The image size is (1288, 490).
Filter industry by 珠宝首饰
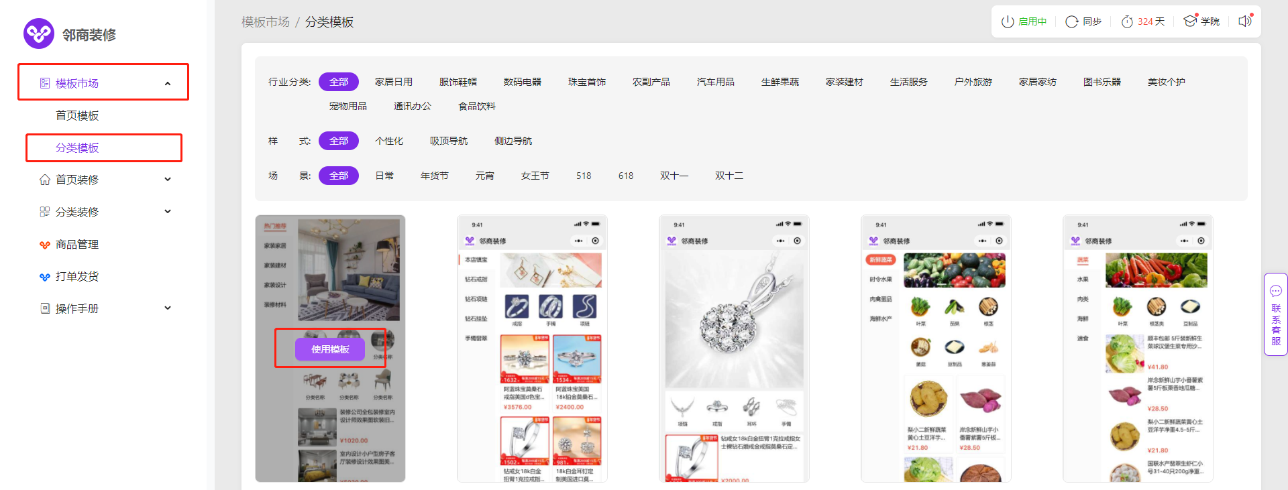click(587, 82)
